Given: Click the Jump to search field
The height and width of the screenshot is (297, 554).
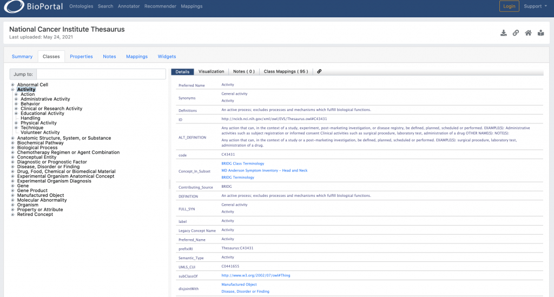Looking at the screenshot, I should click(x=101, y=74).
